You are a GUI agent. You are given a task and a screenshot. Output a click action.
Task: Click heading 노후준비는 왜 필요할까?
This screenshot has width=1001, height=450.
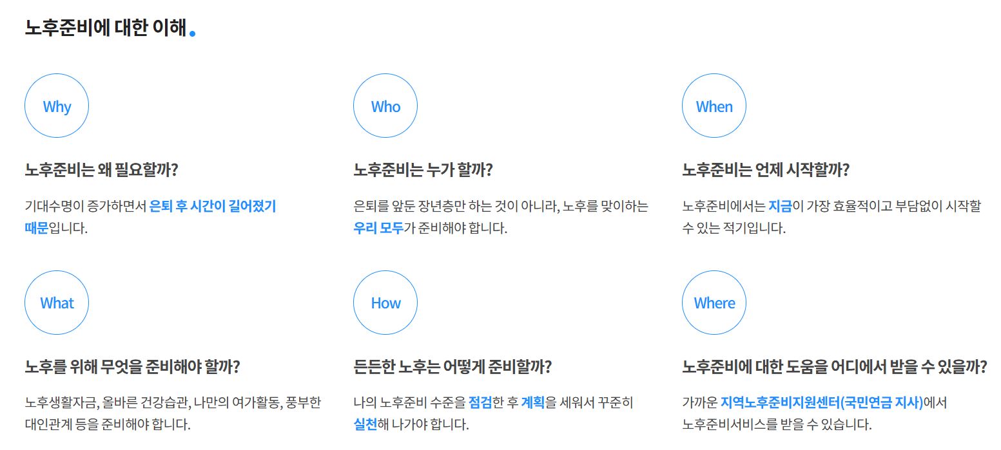point(101,171)
